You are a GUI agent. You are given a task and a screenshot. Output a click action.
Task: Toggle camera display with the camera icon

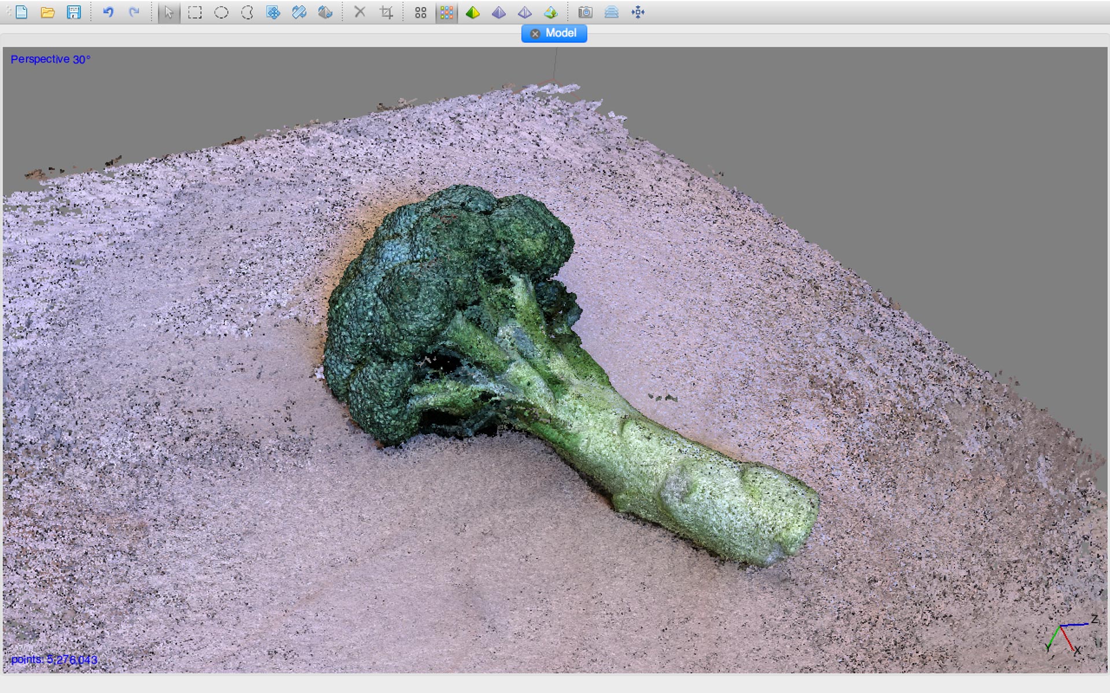point(585,12)
